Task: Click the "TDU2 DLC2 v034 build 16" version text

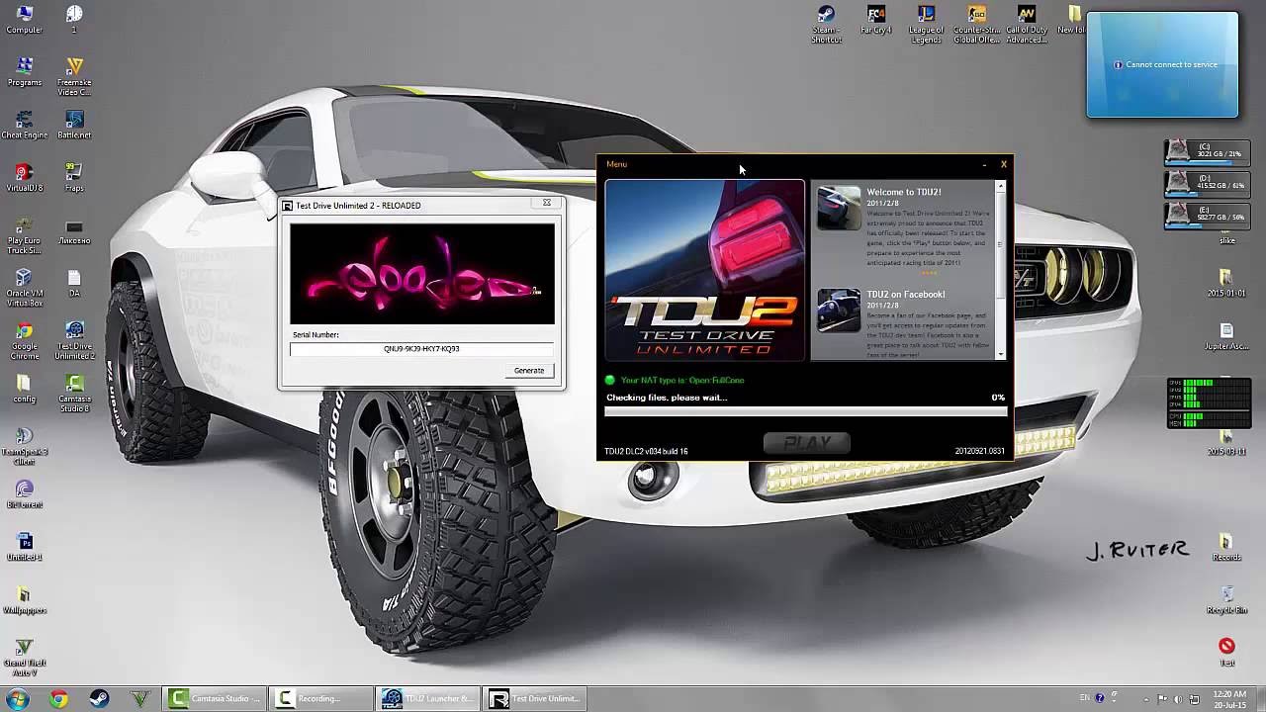Action: coord(646,452)
